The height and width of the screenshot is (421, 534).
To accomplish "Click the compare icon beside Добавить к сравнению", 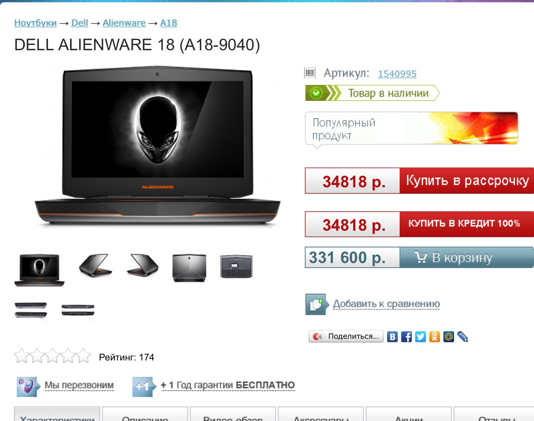I will (316, 304).
